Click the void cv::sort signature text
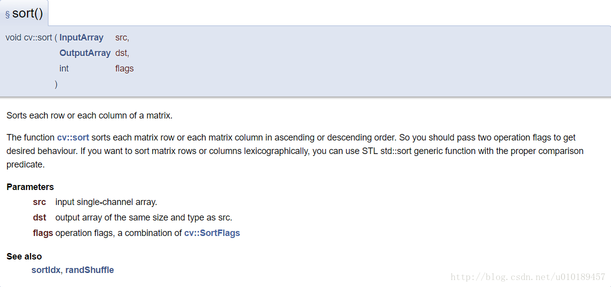 pyautogui.click(x=31, y=37)
